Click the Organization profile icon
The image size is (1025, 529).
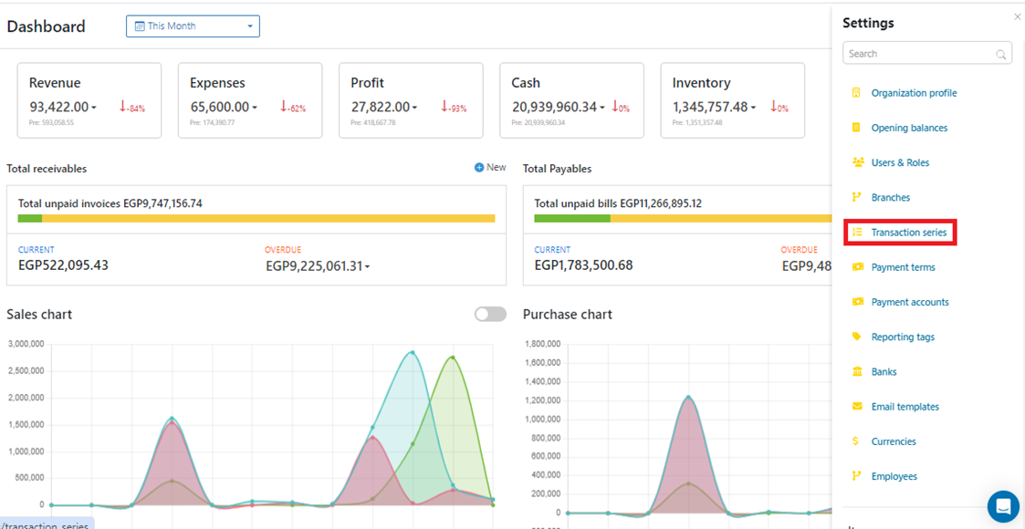(x=856, y=93)
